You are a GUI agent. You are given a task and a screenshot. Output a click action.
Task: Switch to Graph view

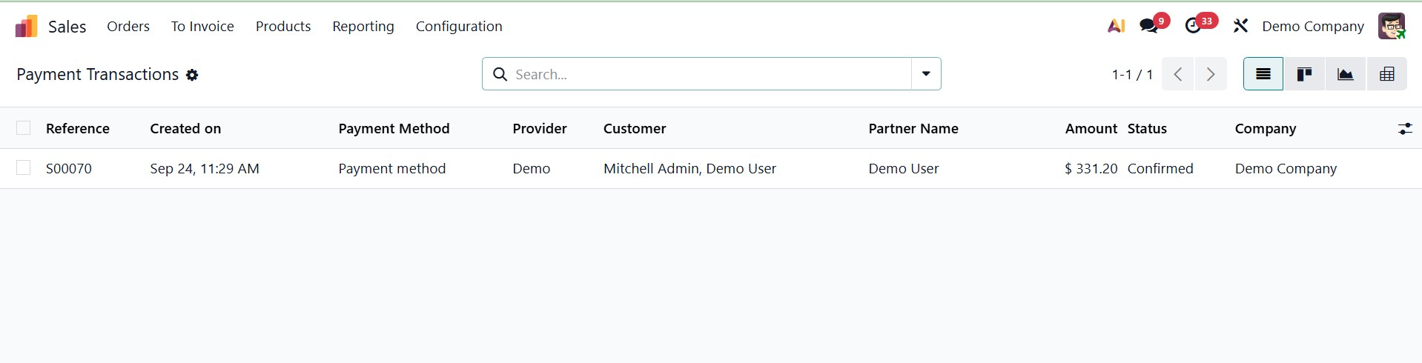pyautogui.click(x=1345, y=74)
